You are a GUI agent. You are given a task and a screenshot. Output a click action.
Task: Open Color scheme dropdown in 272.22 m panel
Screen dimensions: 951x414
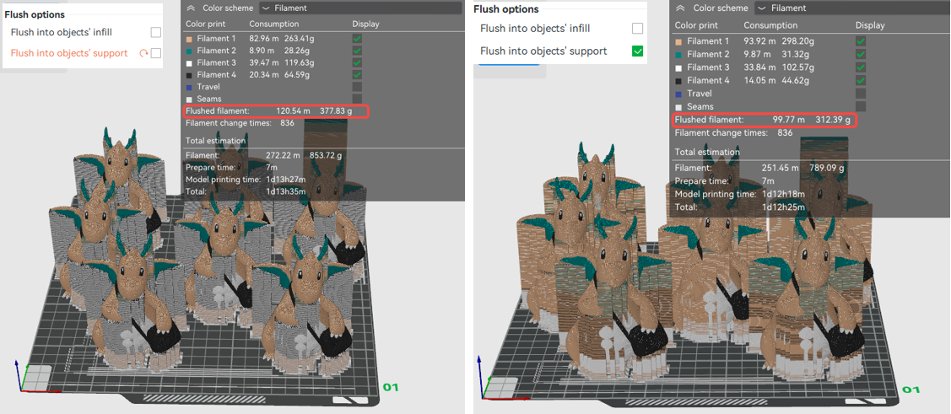coord(359,8)
